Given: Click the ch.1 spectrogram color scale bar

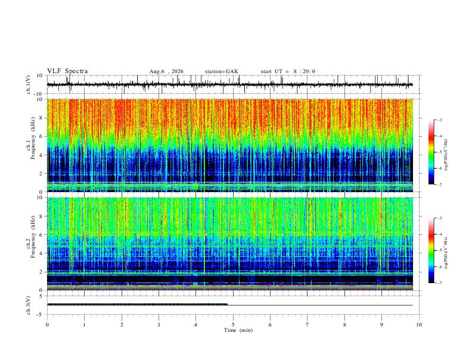Looking at the screenshot, I should 431,152.
